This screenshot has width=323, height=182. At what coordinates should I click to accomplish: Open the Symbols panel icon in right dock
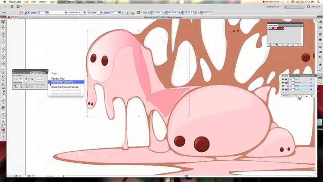coord(320,39)
